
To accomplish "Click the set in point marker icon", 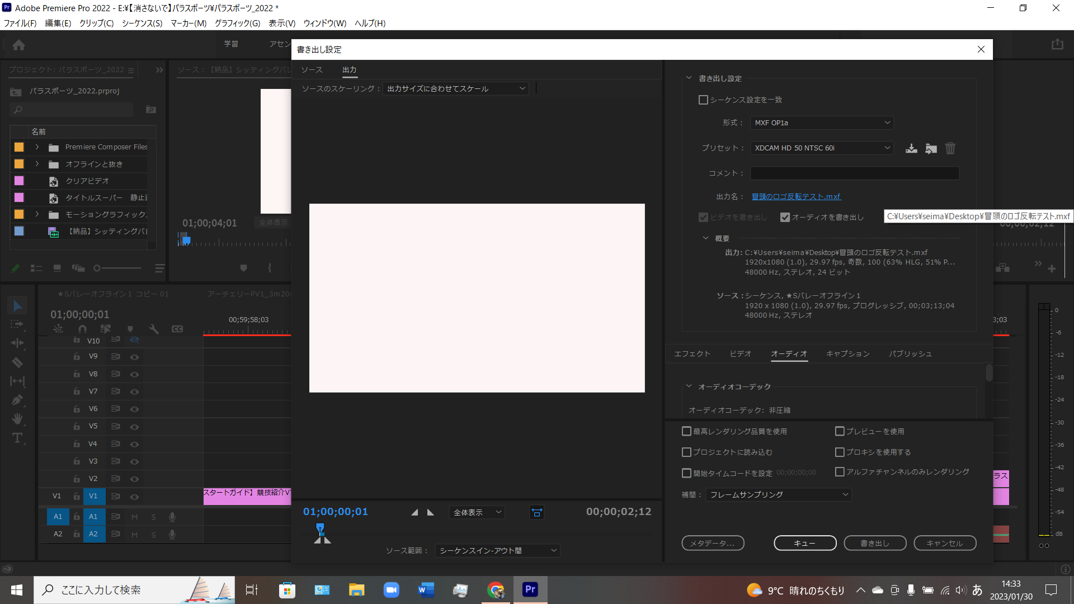I will [414, 512].
